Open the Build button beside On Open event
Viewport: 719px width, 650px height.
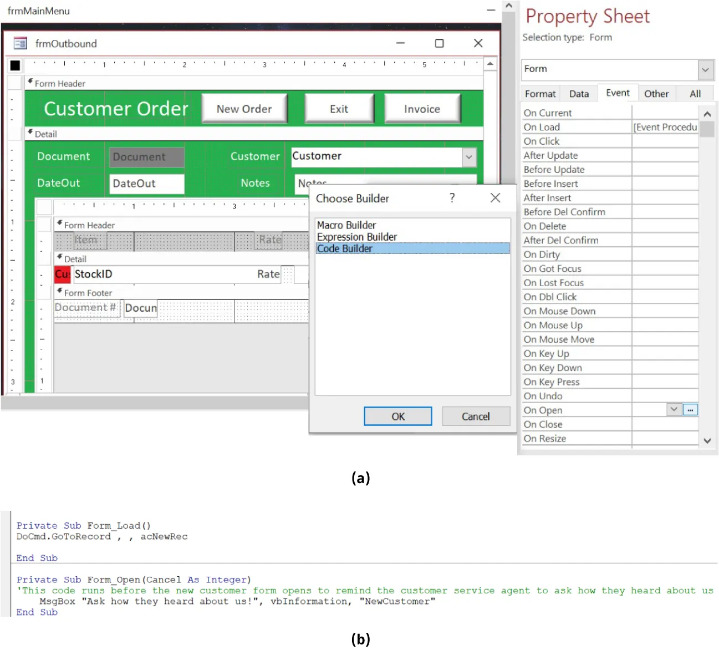(x=690, y=409)
